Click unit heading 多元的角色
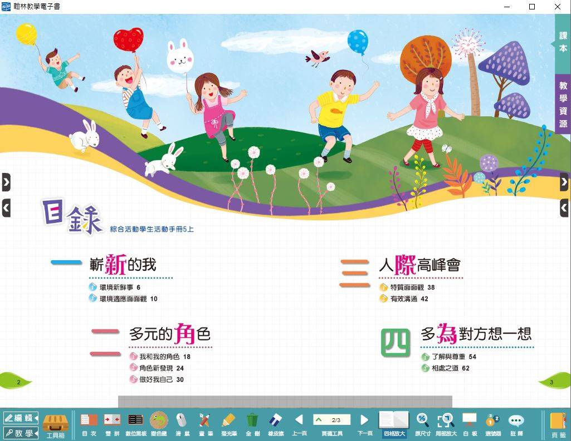Viewport: 571px width, 441px height. point(170,333)
